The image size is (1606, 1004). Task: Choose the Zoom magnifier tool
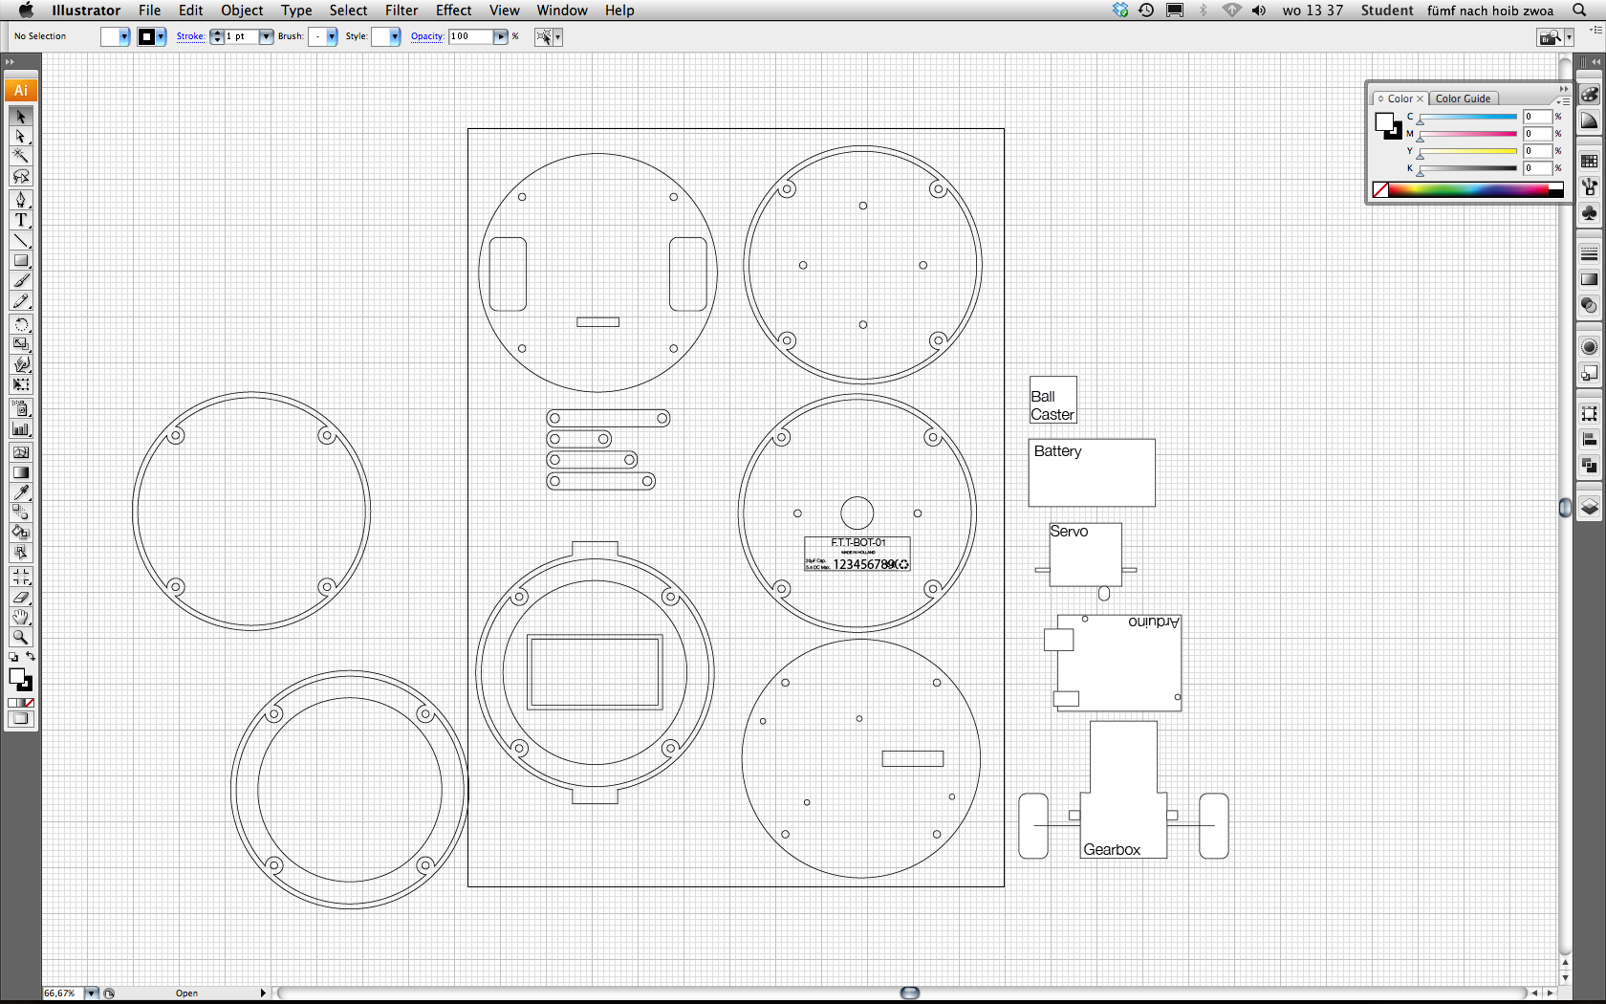click(x=21, y=638)
